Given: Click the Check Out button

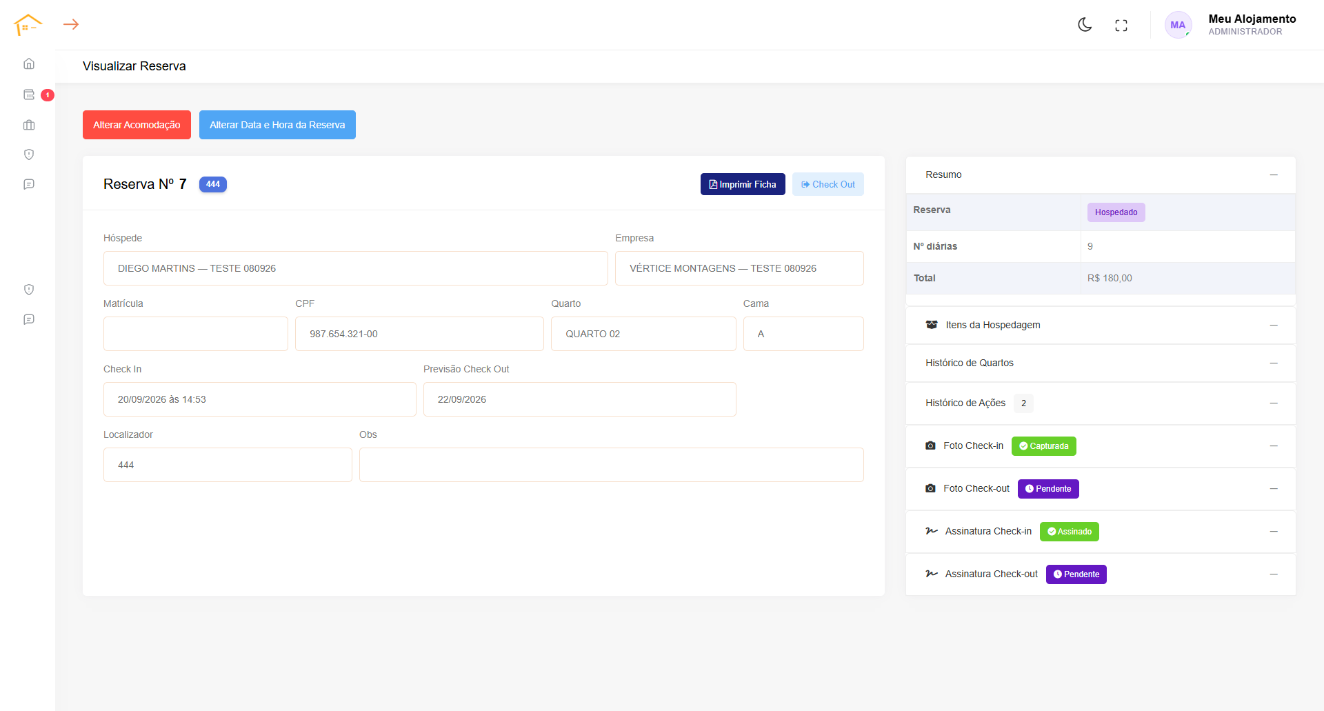Looking at the screenshot, I should click(x=827, y=184).
